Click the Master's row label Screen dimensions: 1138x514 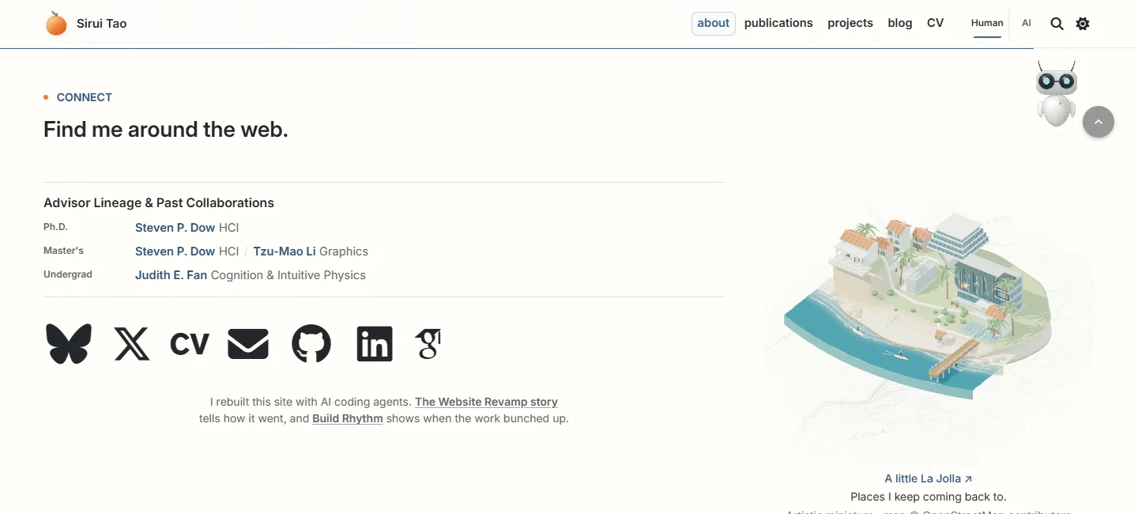click(63, 251)
